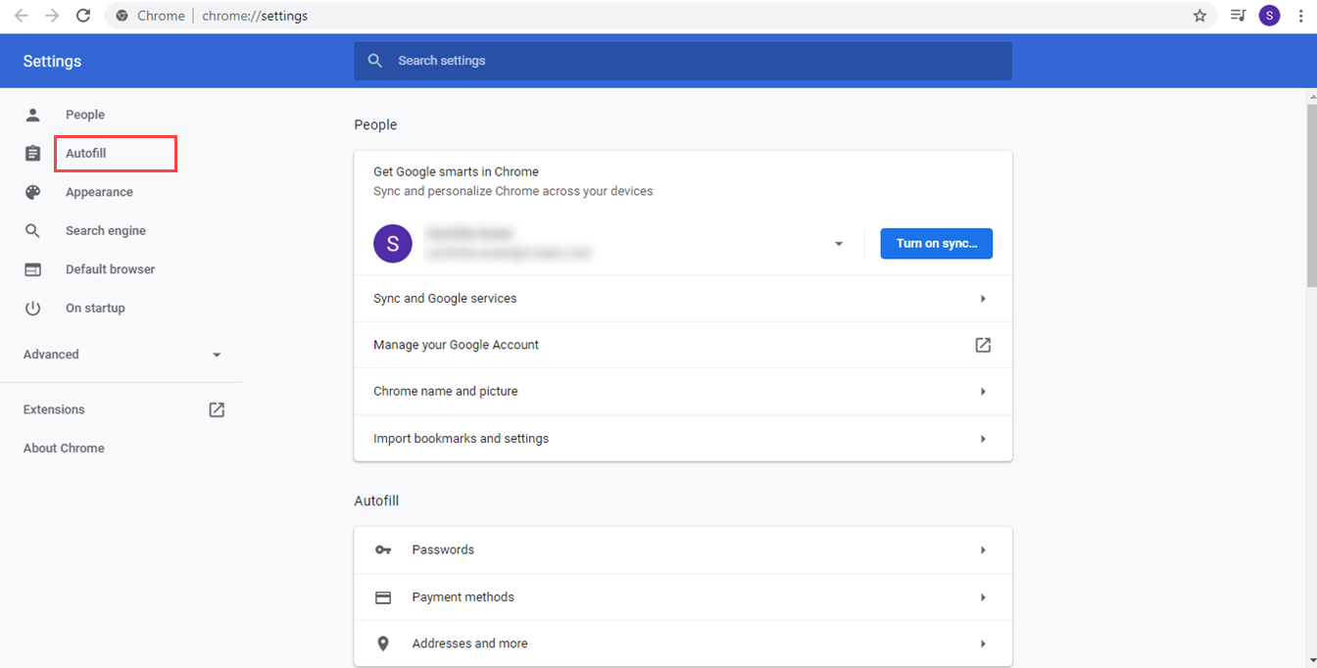Image resolution: width=1317 pixels, height=668 pixels.
Task: Click the external-link icon for Manage your Google Account
Action: 983,345
